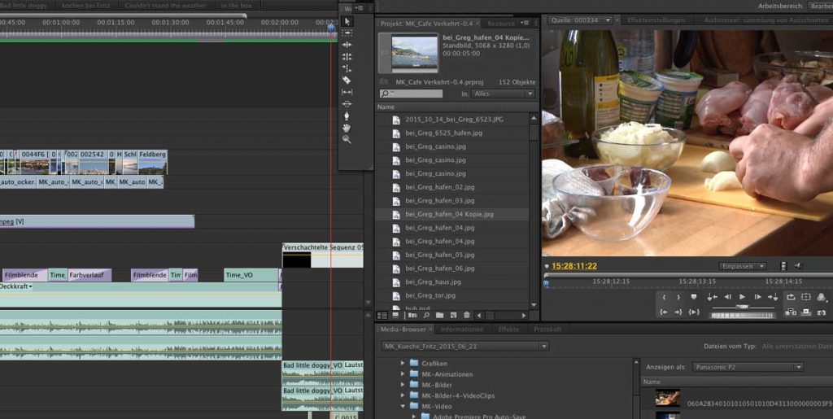Select the Ripple Edit tool

pos(347,45)
